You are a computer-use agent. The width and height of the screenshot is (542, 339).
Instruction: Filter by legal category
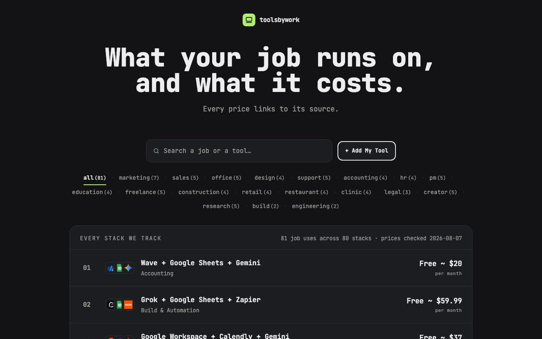(x=397, y=192)
